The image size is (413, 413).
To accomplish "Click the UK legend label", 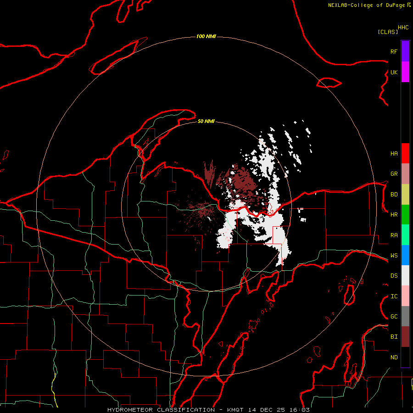I will click(x=394, y=72).
